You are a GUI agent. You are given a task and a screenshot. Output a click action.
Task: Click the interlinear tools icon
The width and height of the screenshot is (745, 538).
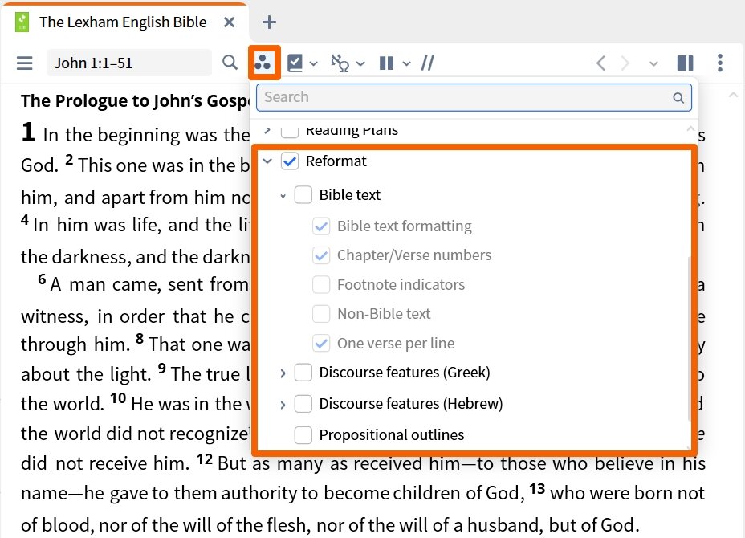(340, 63)
